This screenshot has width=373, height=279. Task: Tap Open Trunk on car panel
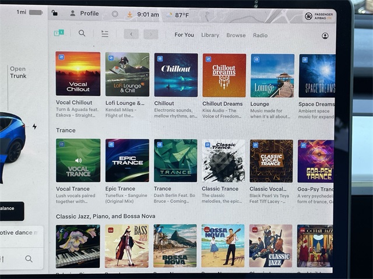18,72
